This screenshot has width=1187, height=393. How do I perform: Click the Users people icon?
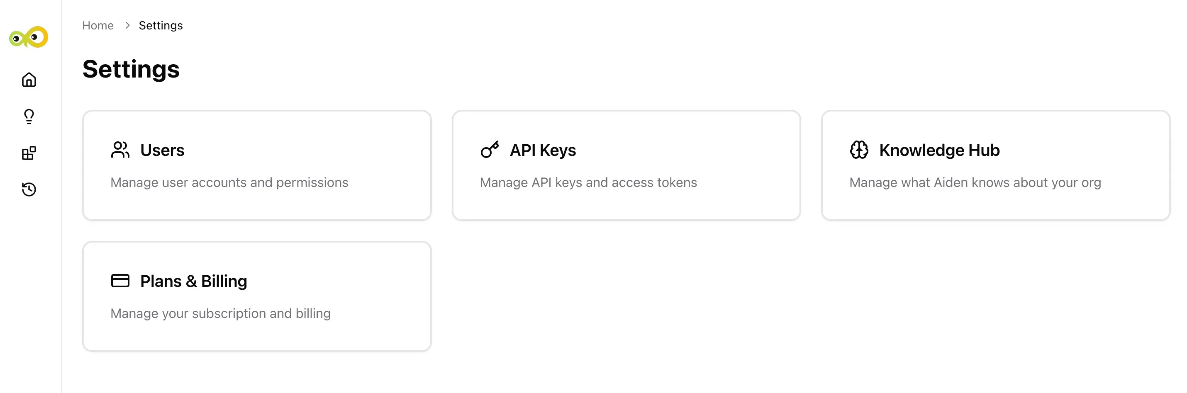pyautogui.click(x=120, y=150)
